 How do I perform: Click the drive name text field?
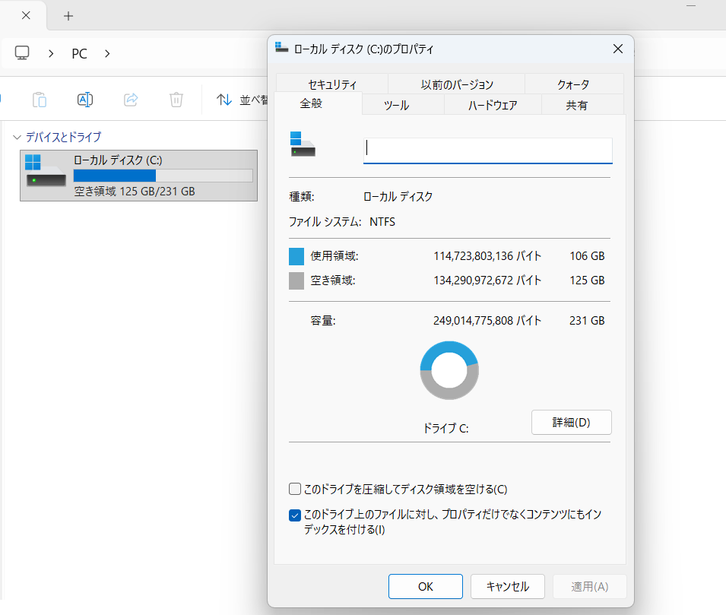[487, 150]
